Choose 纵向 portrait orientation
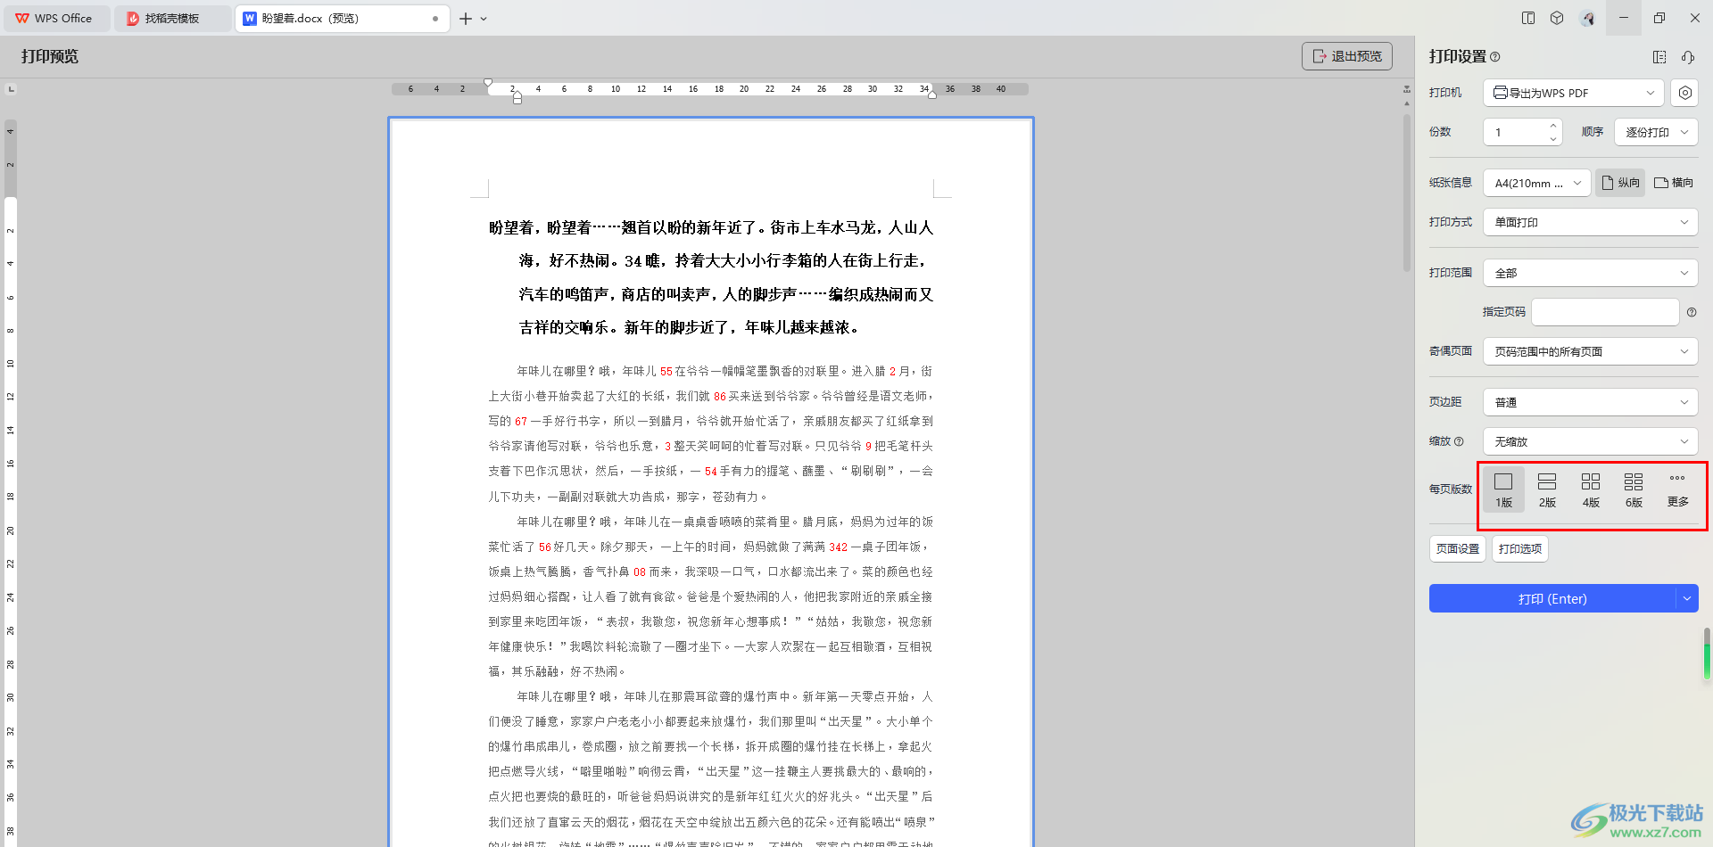 pyautogui.click(x=1620, y=183)
